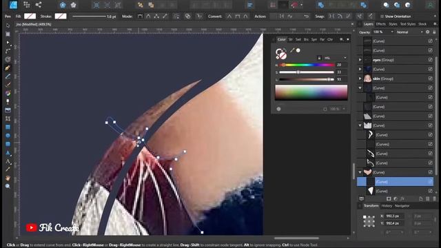Screen dimensions: 441x248
Task: Select the Place Image tool
Action: coord(8,110)
